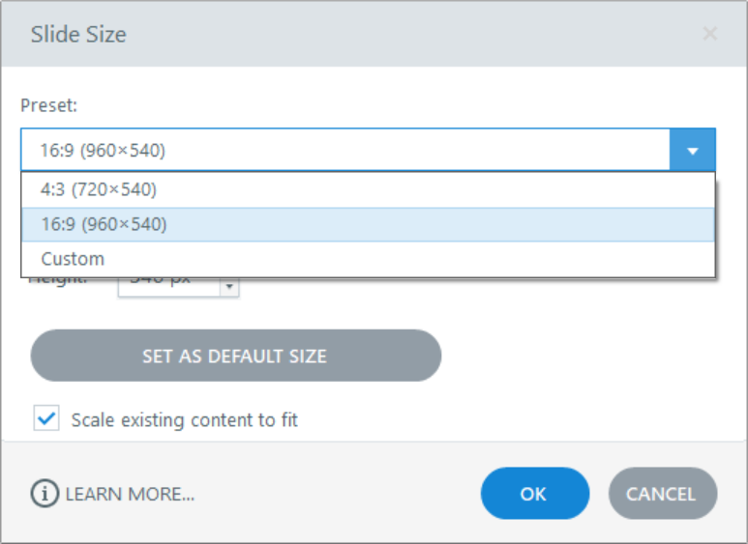Image resolution: width=748 pixels, height=544 pixels.
Task: Click the 'Scale existing content to fit' label
Action: click(185, 420)
